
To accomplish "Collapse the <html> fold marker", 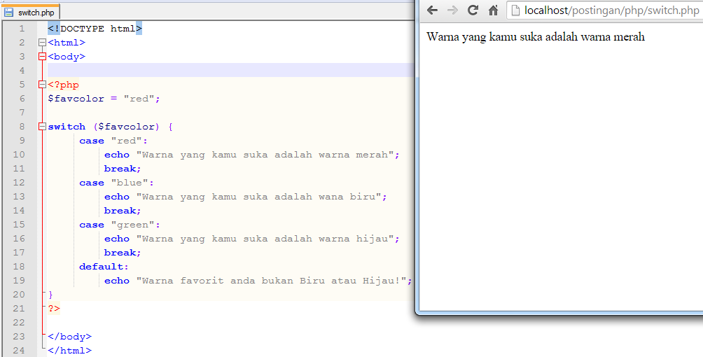I will tap(42, 43).
